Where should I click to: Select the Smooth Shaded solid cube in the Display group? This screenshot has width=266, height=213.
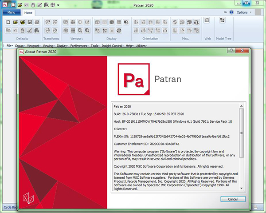coord(112,22)
